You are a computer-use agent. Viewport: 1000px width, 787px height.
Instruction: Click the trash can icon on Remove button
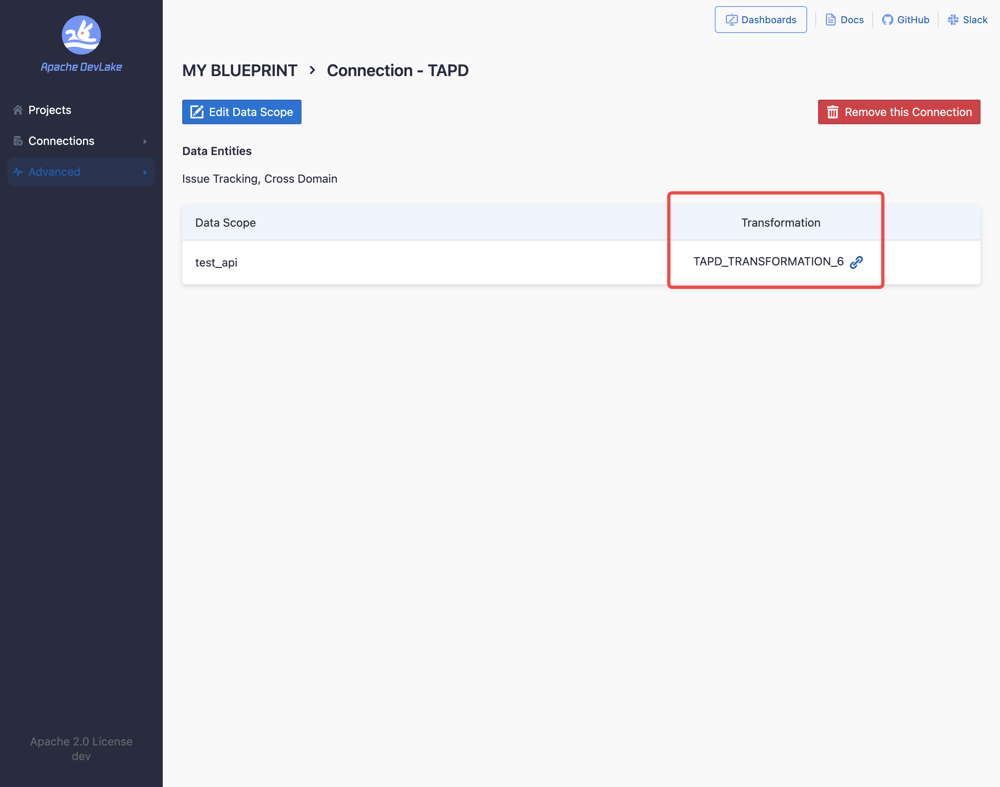(x=832, y=112)
